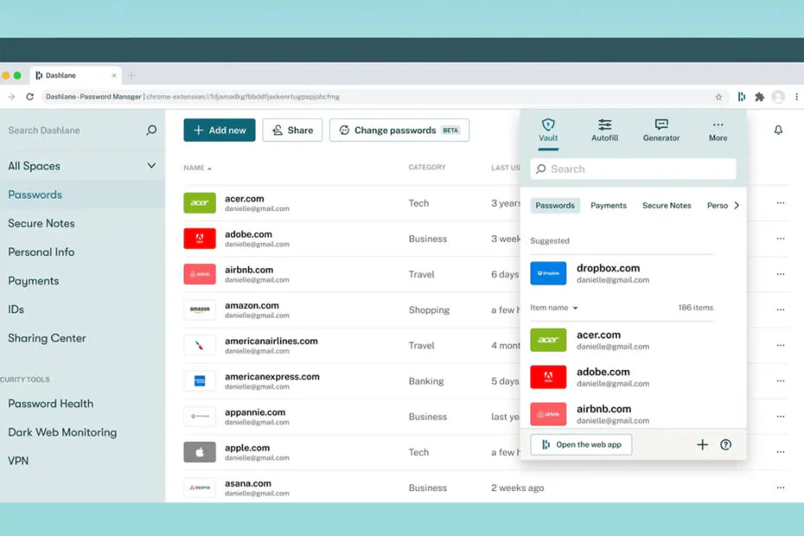The height and width of the screenshot is (536, 804).
Task: Click the Share button
Action: (x=292, y=131)
